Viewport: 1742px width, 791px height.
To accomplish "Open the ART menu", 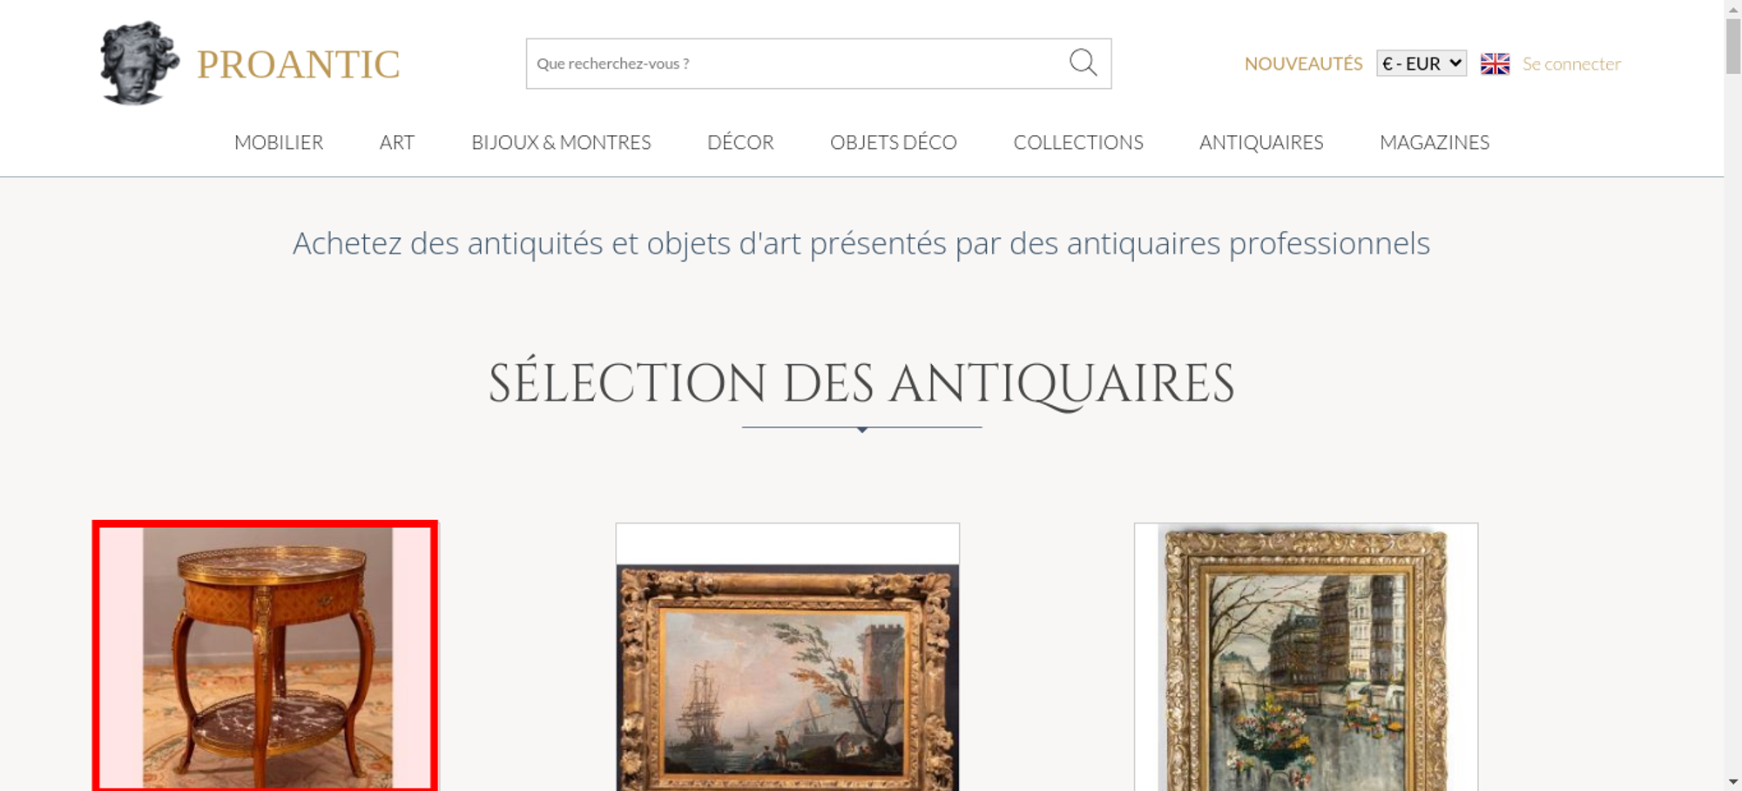I will (x=397, y=142).
